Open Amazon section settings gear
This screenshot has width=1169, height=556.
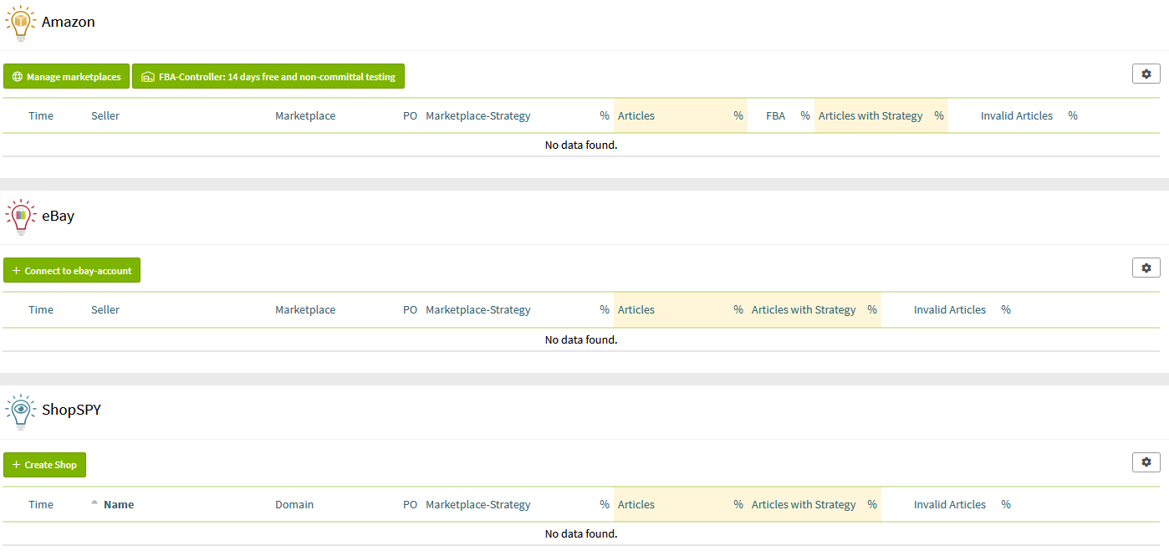tap(1146, 74)
